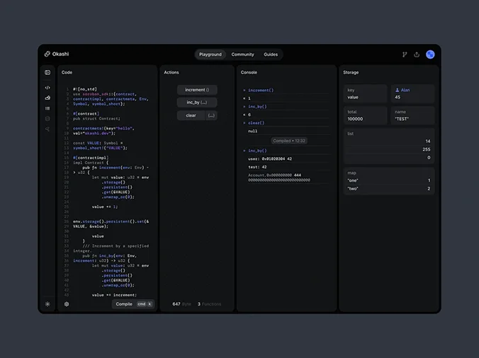This screenshot has width=479, height=358.
Task: Open the code editor view icon
Action: pyautogui.click(x=47, y=88)
